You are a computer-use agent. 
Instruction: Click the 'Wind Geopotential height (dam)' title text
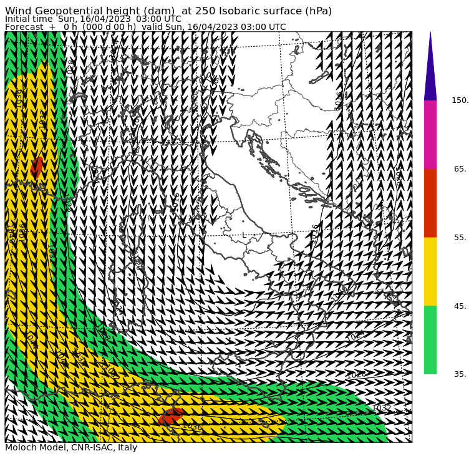coord(168,11)
